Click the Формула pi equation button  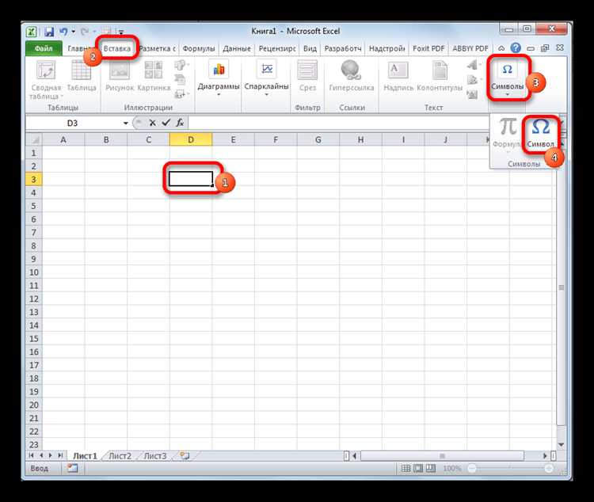(507, 135)
